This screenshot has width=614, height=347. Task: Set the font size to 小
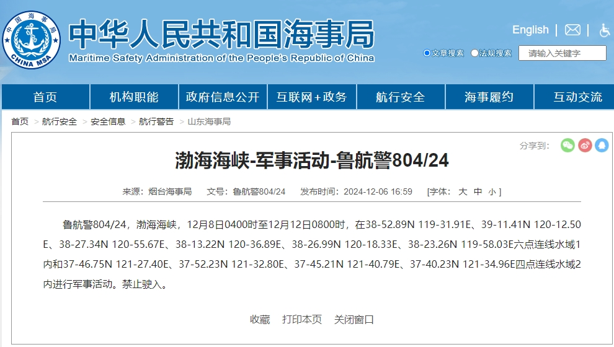click(x=492, y=192)
